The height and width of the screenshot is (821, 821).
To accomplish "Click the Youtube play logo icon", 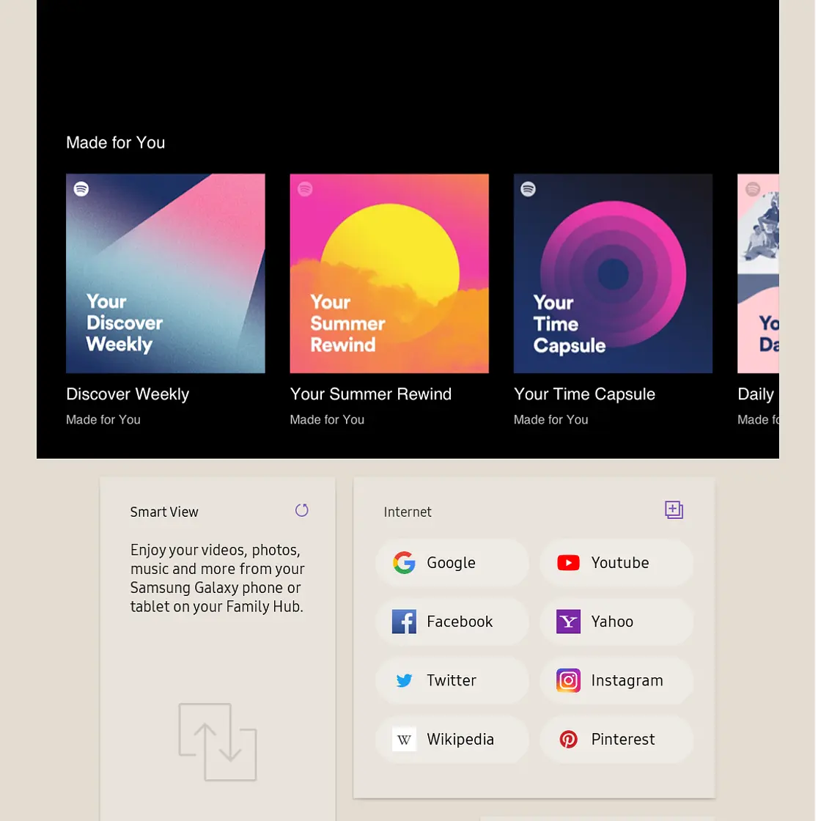I will point(568,563).
